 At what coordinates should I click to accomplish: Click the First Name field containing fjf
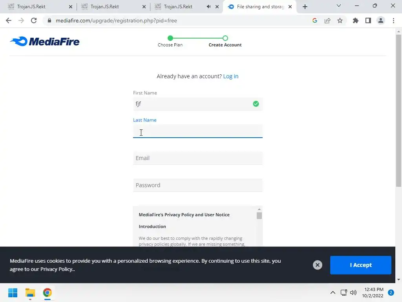pyautogui.click(x=198, y=104)
